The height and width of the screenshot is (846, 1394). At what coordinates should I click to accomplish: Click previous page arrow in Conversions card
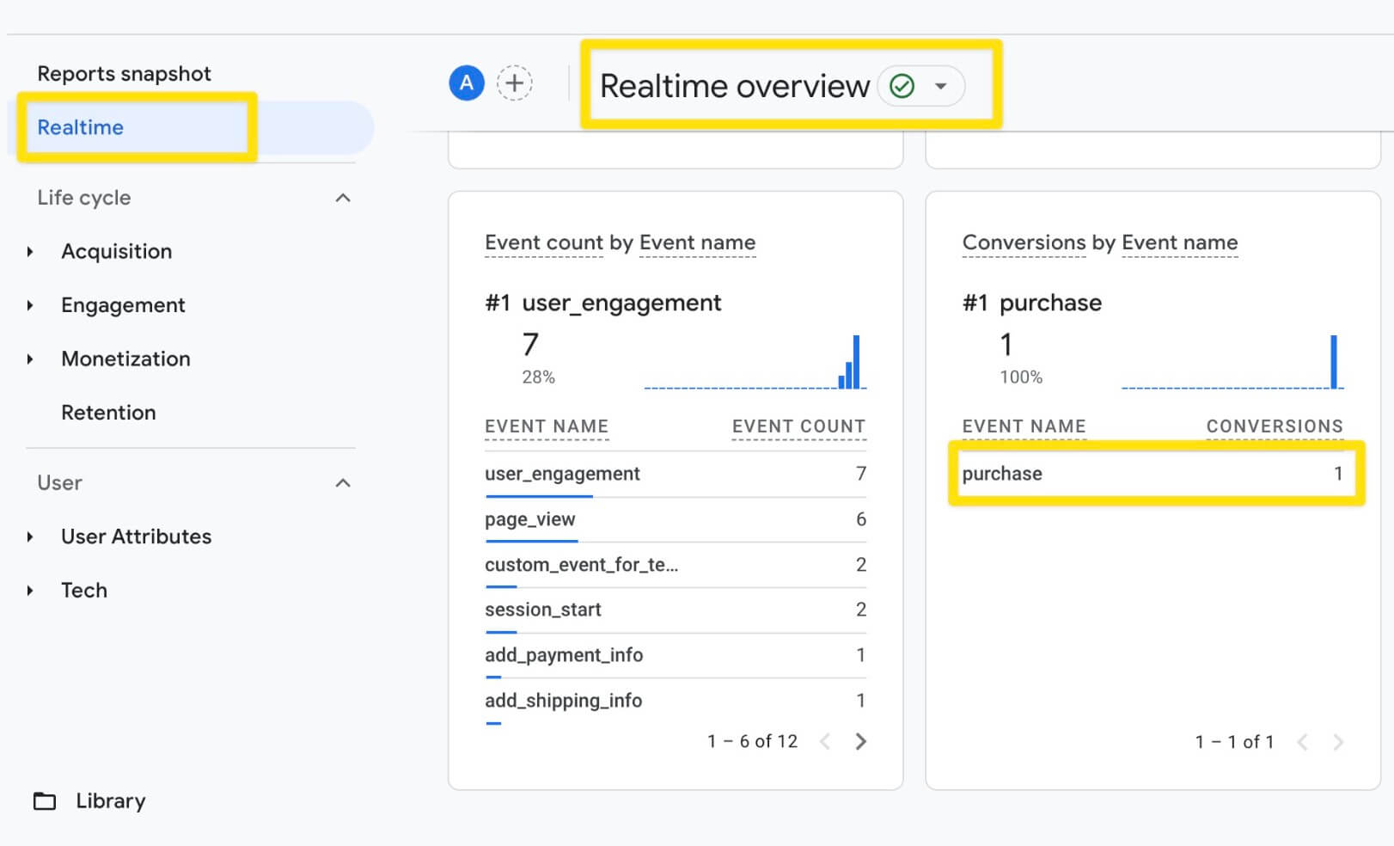coord(1302,742)
